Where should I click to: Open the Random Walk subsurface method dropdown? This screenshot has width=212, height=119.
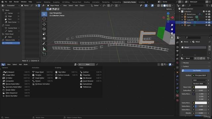pos(199,84)
